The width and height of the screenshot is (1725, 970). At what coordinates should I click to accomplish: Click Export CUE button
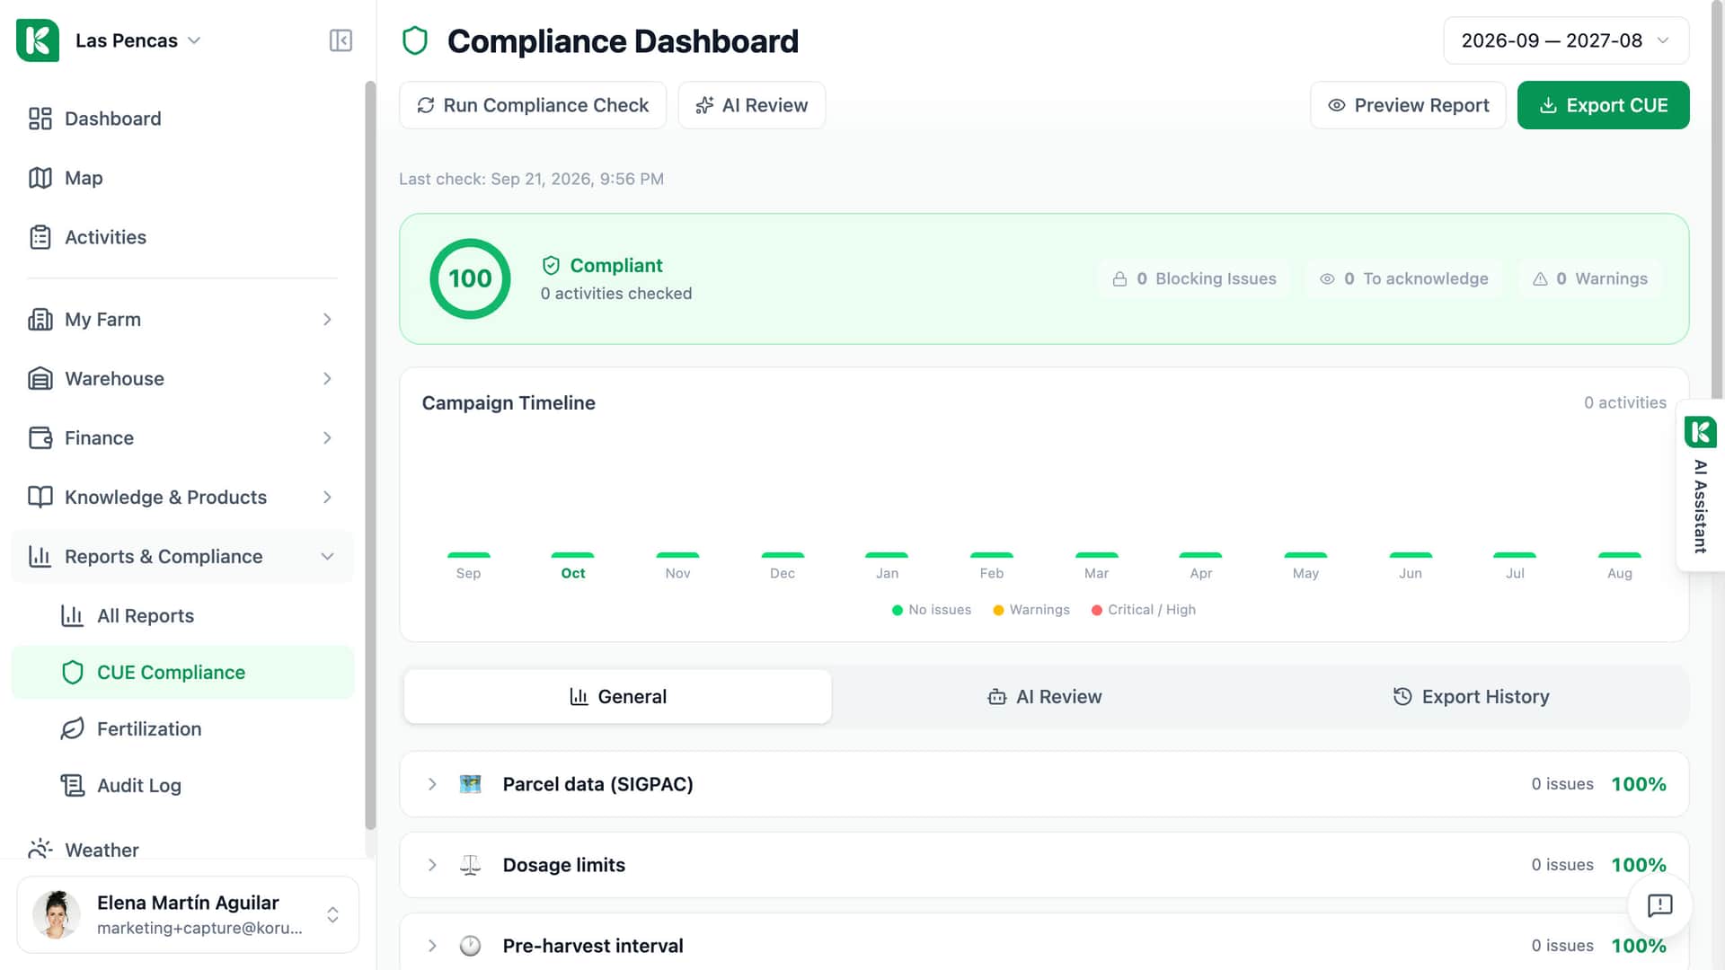[1603, 105]
